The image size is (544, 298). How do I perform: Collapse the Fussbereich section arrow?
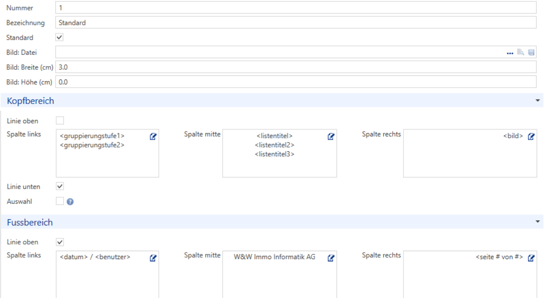pyautogui.click(x=537, y=222)
